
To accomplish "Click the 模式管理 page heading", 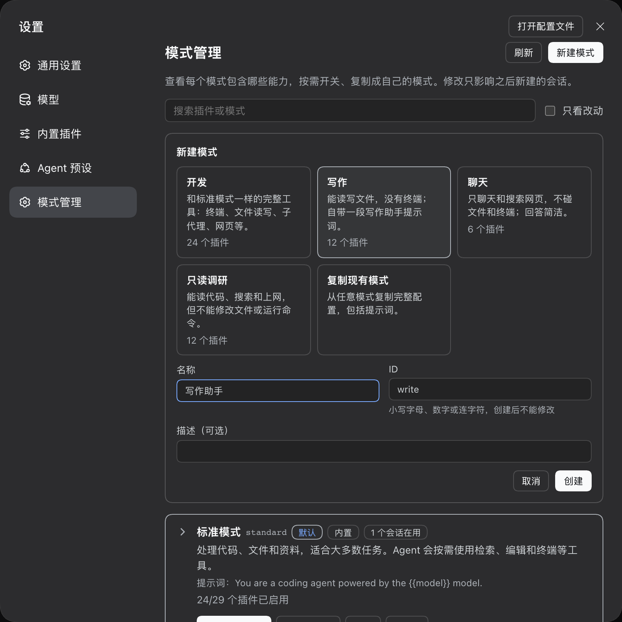I will (193, 52).
